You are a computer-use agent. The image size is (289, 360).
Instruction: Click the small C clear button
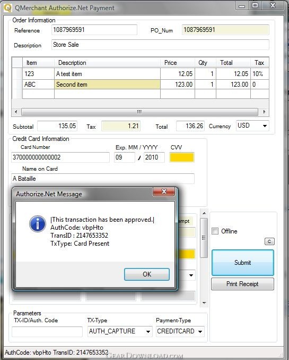[269, 241]
